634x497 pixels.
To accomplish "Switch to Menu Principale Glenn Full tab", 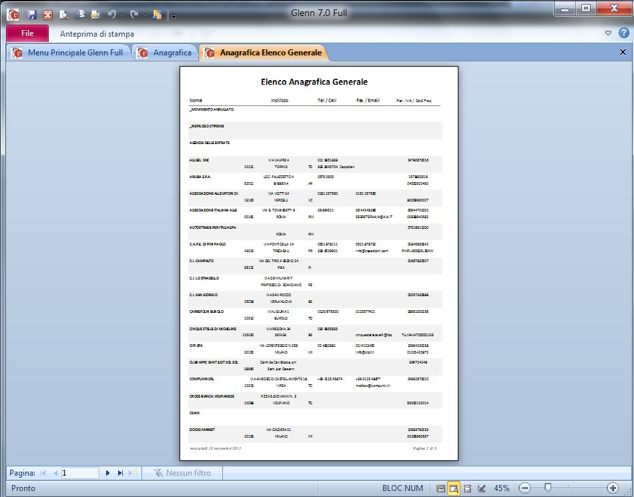I will pos(69,53).
